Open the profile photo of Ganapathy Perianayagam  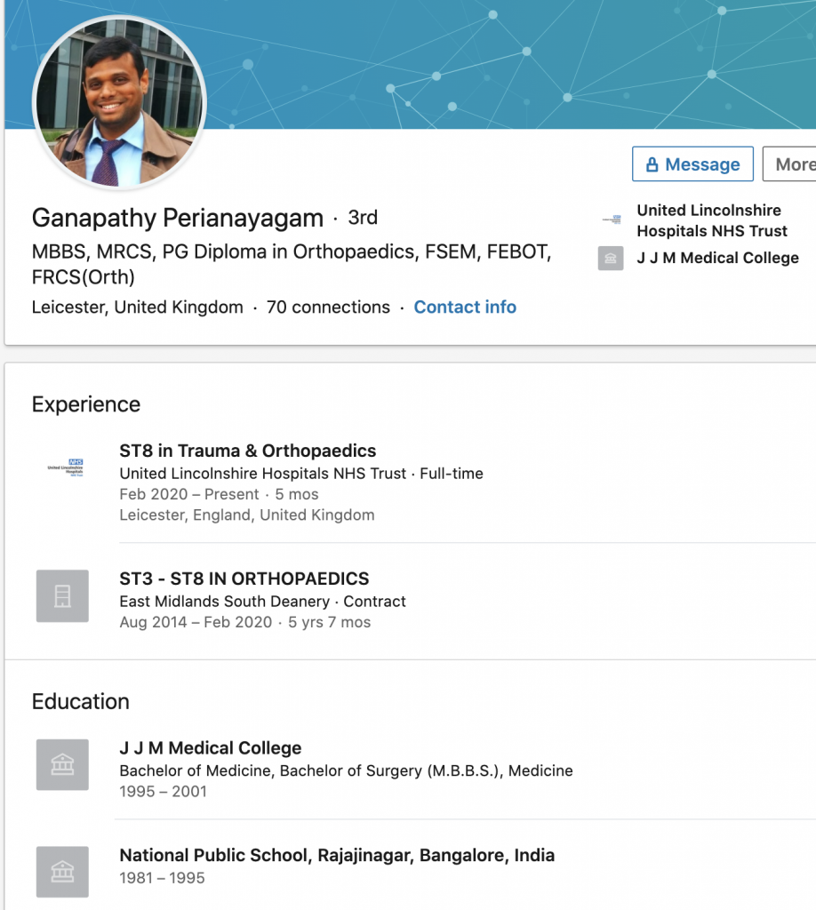tap(120, 103)
